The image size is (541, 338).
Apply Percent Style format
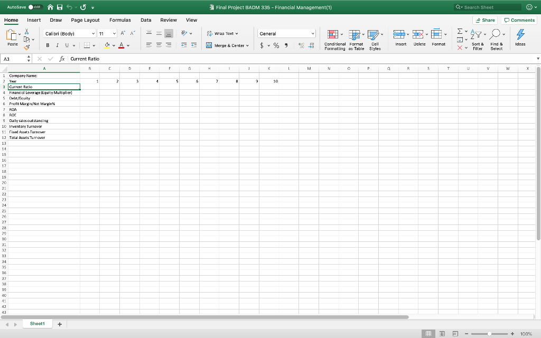(x=276, y=45)
